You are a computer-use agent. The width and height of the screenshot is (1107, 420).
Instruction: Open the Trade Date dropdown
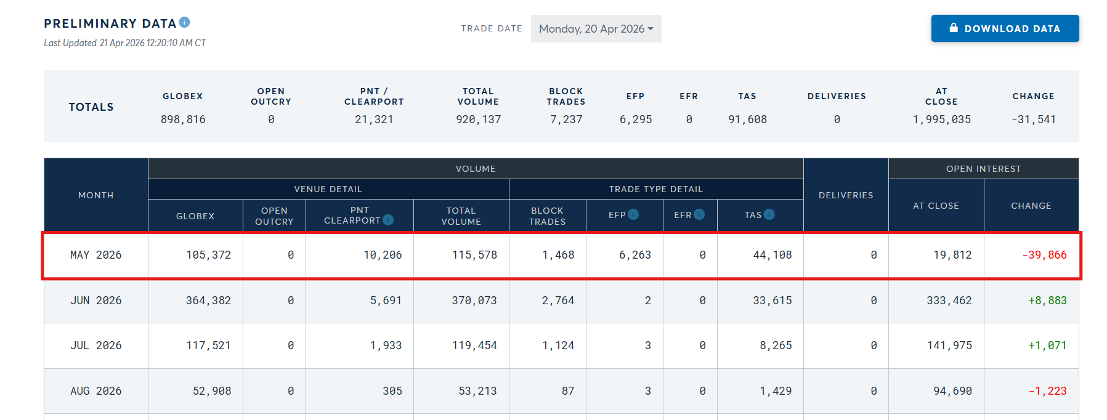(x=596, y=29)
